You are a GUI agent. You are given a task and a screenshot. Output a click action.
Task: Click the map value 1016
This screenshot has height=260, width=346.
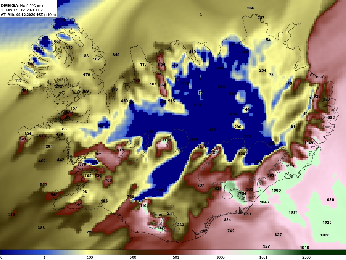coord(304,248)
